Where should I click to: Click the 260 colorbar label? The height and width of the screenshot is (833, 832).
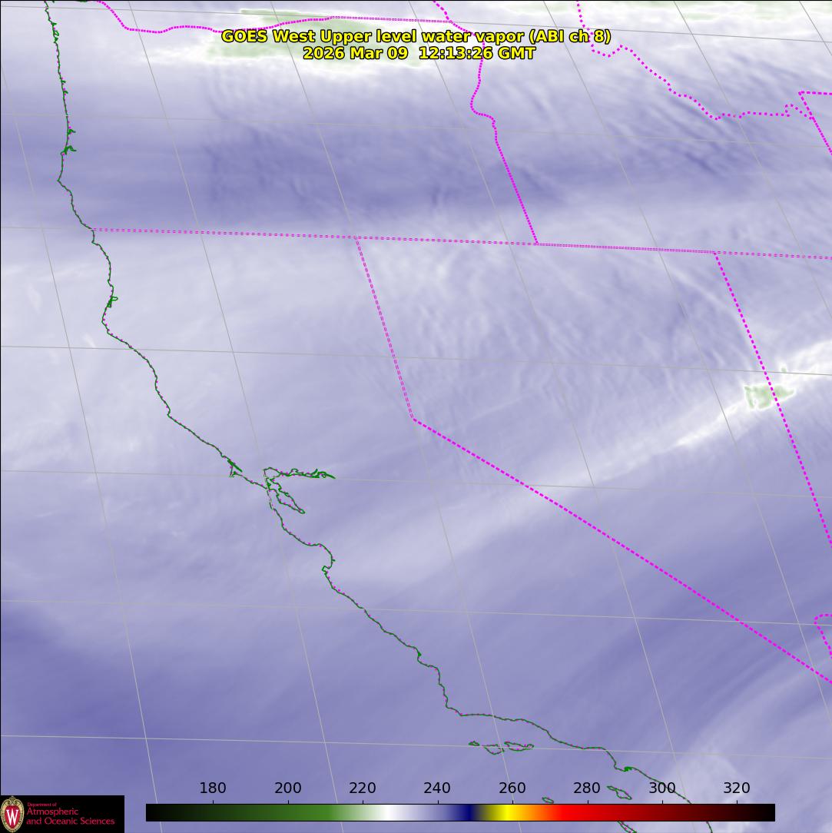[512, 788]
